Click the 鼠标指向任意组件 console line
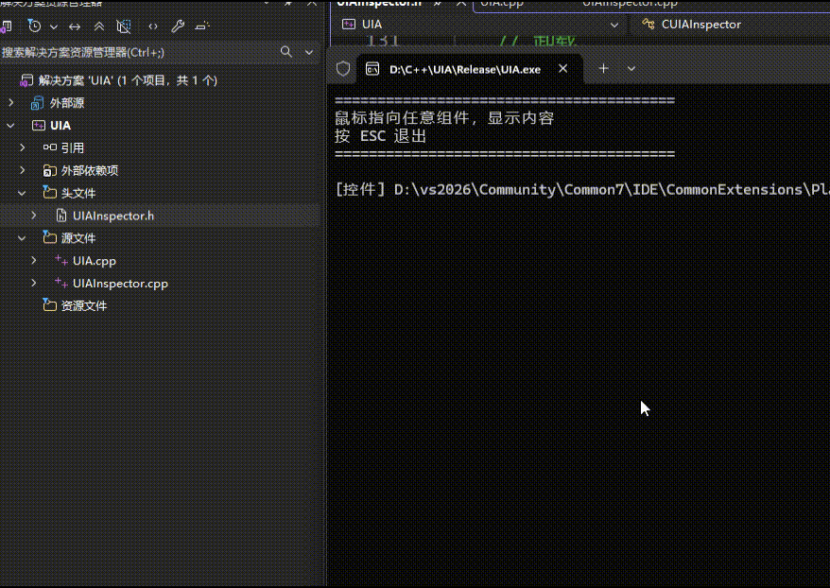The image size is (830, 588). [444, 118]
